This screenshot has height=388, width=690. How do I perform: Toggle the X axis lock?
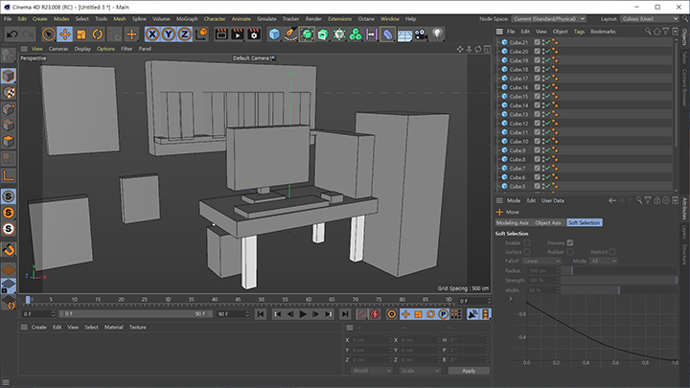pyautogui.click(x=152, y=34)
